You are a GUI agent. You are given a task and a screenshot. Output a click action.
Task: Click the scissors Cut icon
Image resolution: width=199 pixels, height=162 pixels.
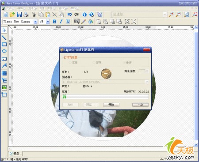[34, 15]
